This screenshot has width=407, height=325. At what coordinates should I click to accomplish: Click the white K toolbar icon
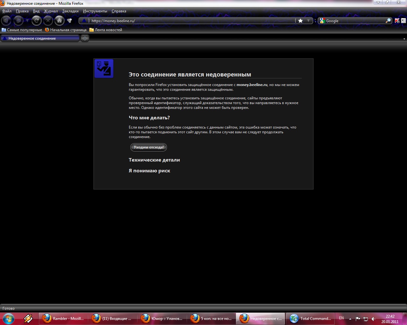pyautogui.click(x=403, y=21)
